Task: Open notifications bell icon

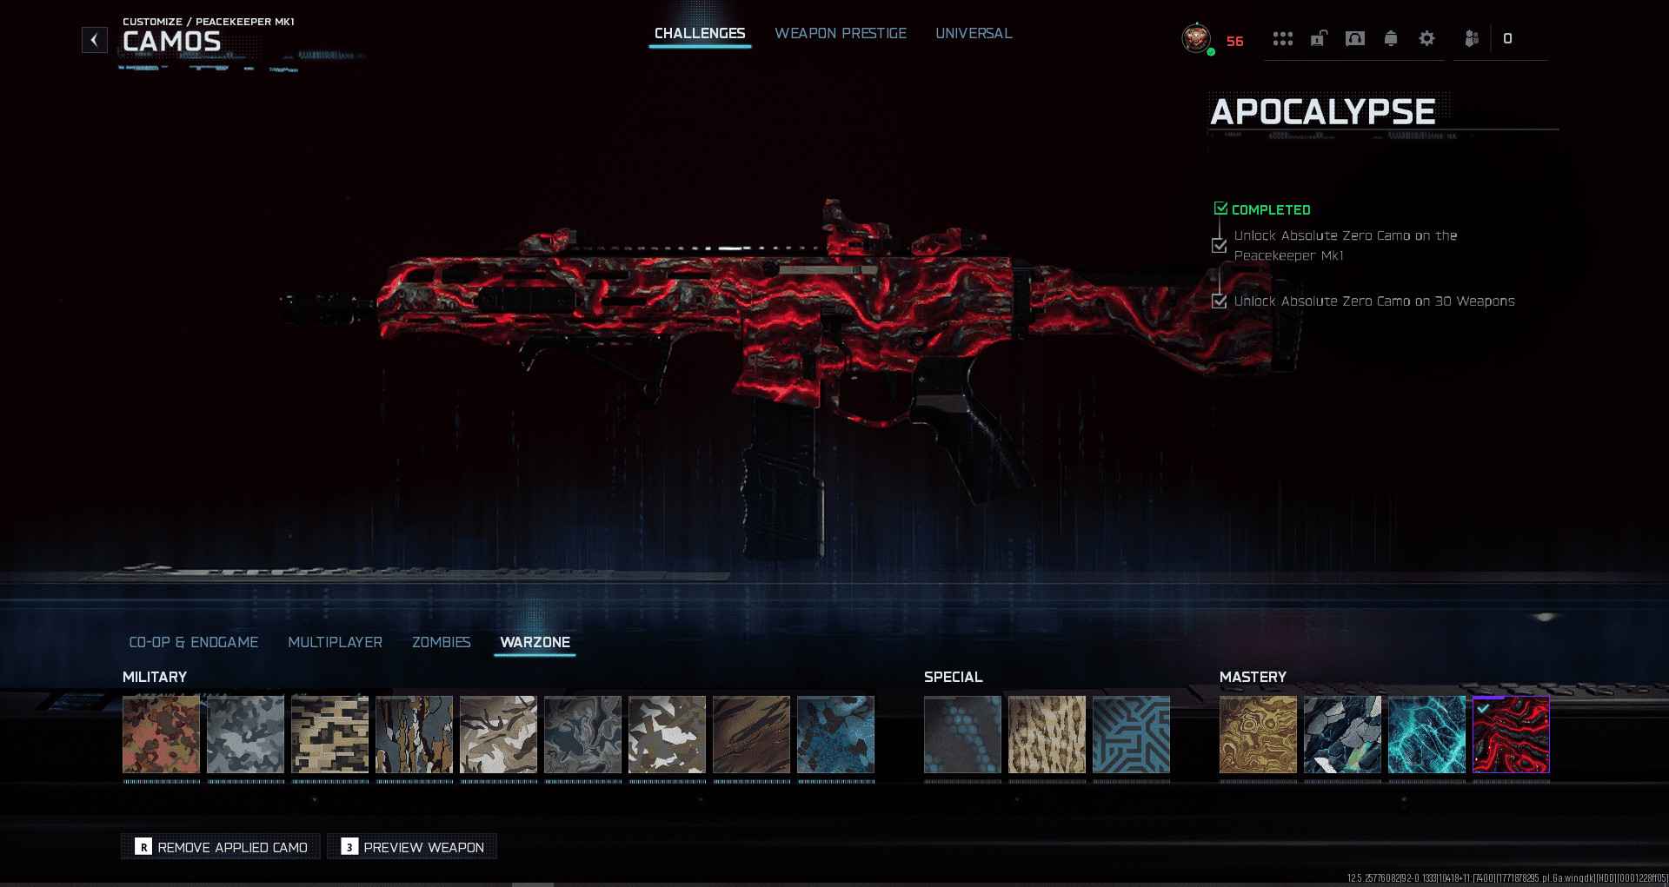Action: [1391, 39]
